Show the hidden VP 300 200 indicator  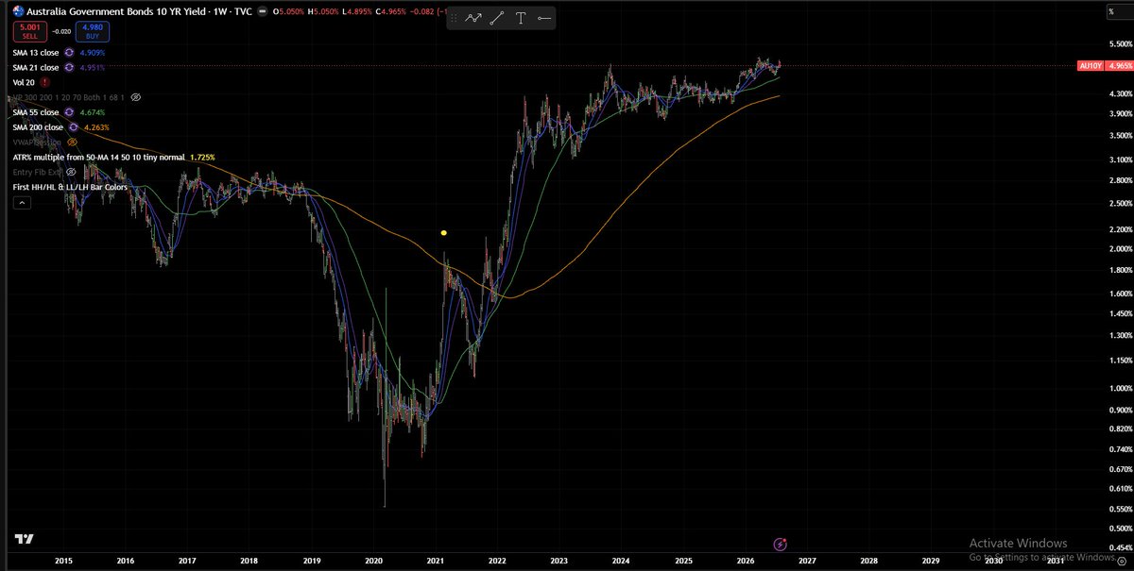click(135, 97)
